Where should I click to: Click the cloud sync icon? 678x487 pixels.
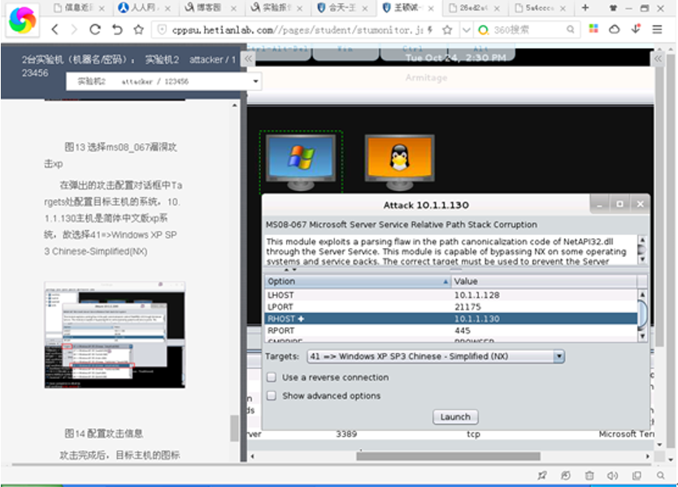[614, 29]
